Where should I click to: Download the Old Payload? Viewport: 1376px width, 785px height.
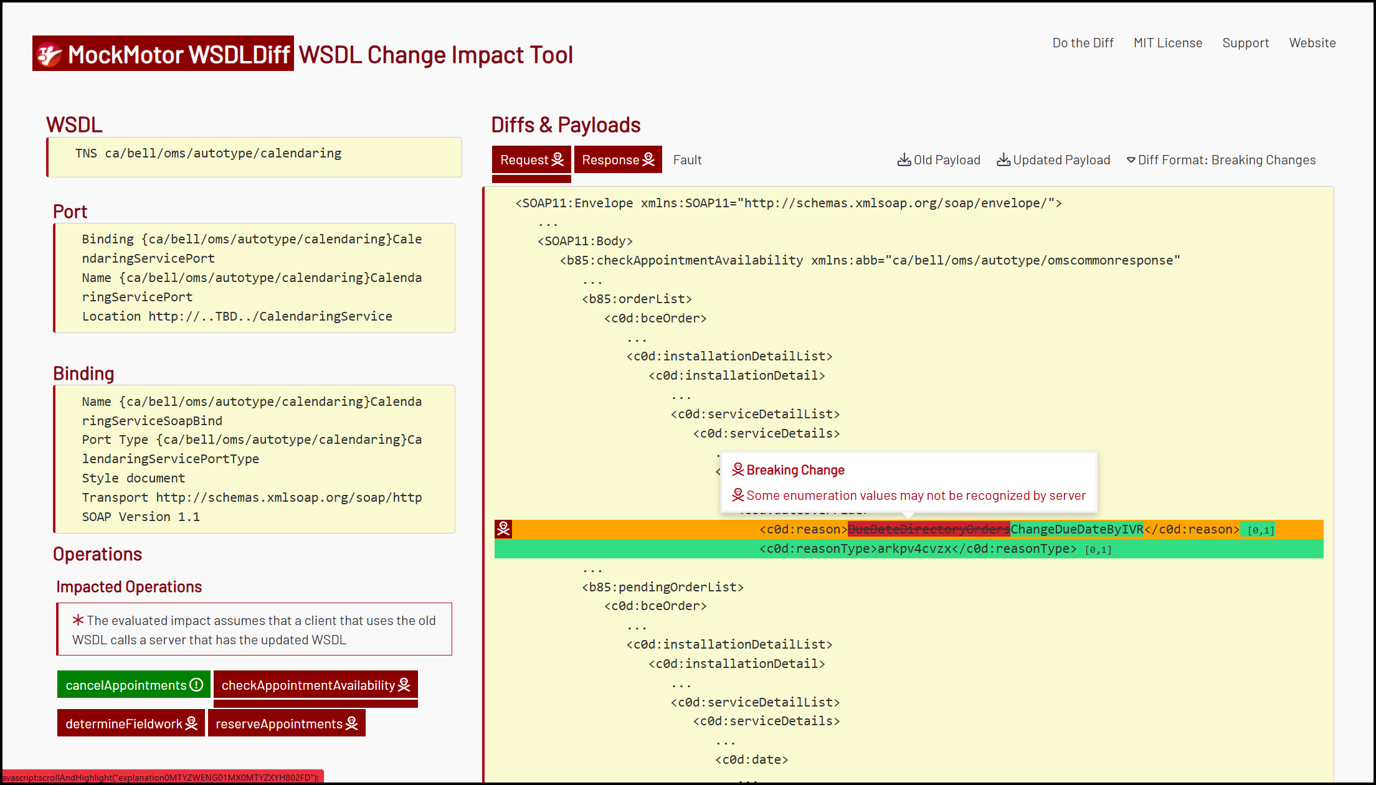(x=939, y=160)
